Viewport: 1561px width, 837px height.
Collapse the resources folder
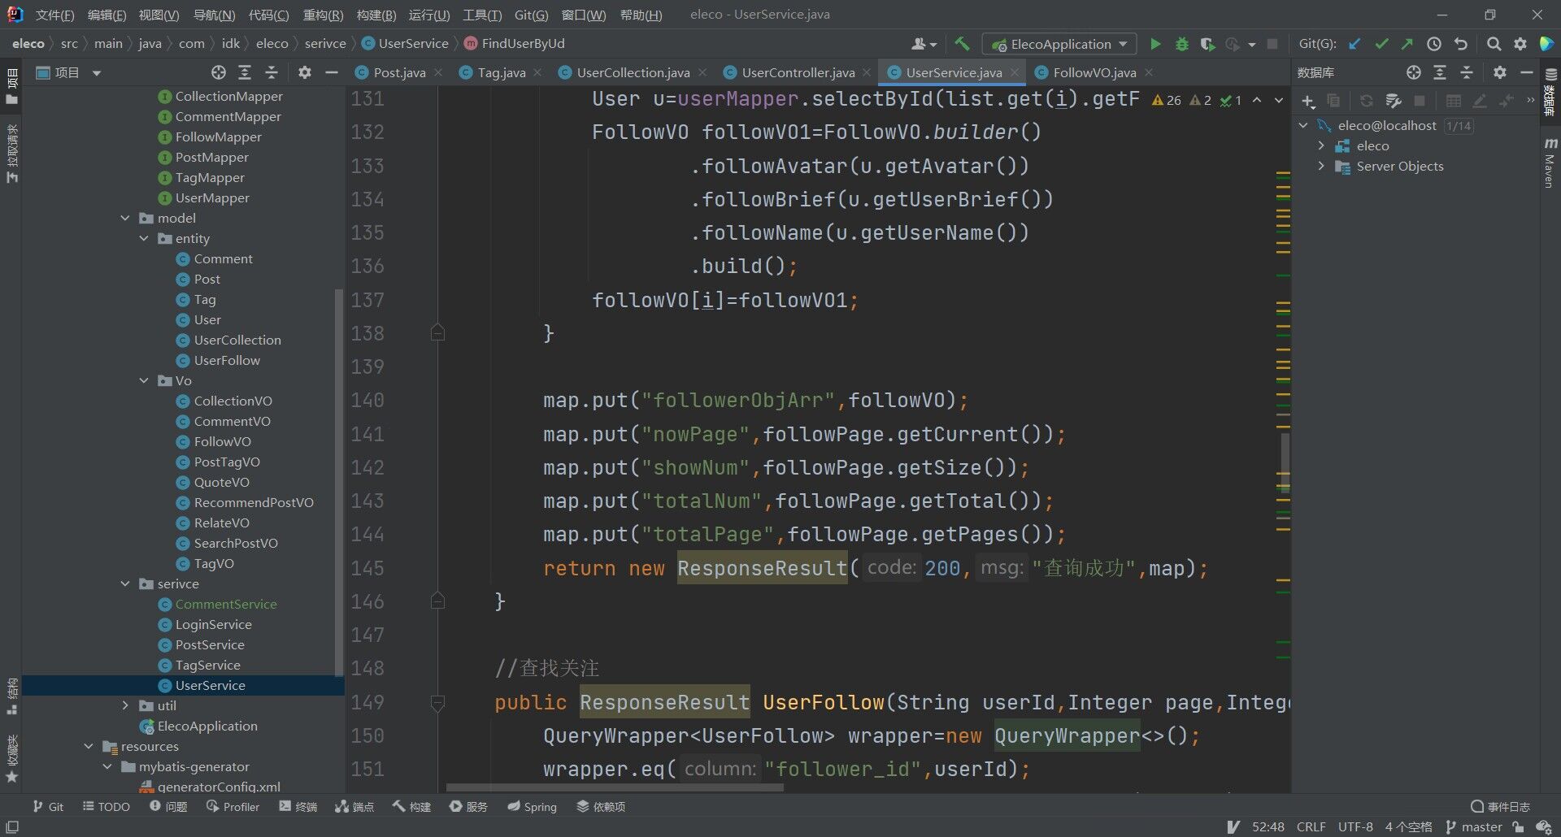click(x=89, y=746)
